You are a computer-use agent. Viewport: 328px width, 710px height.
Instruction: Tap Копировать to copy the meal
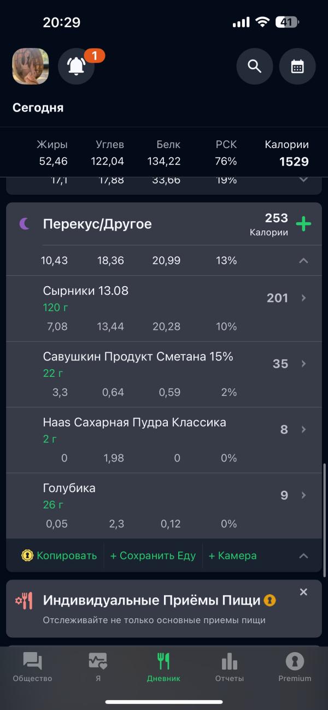pyautogui.click(x=59, y=556)
